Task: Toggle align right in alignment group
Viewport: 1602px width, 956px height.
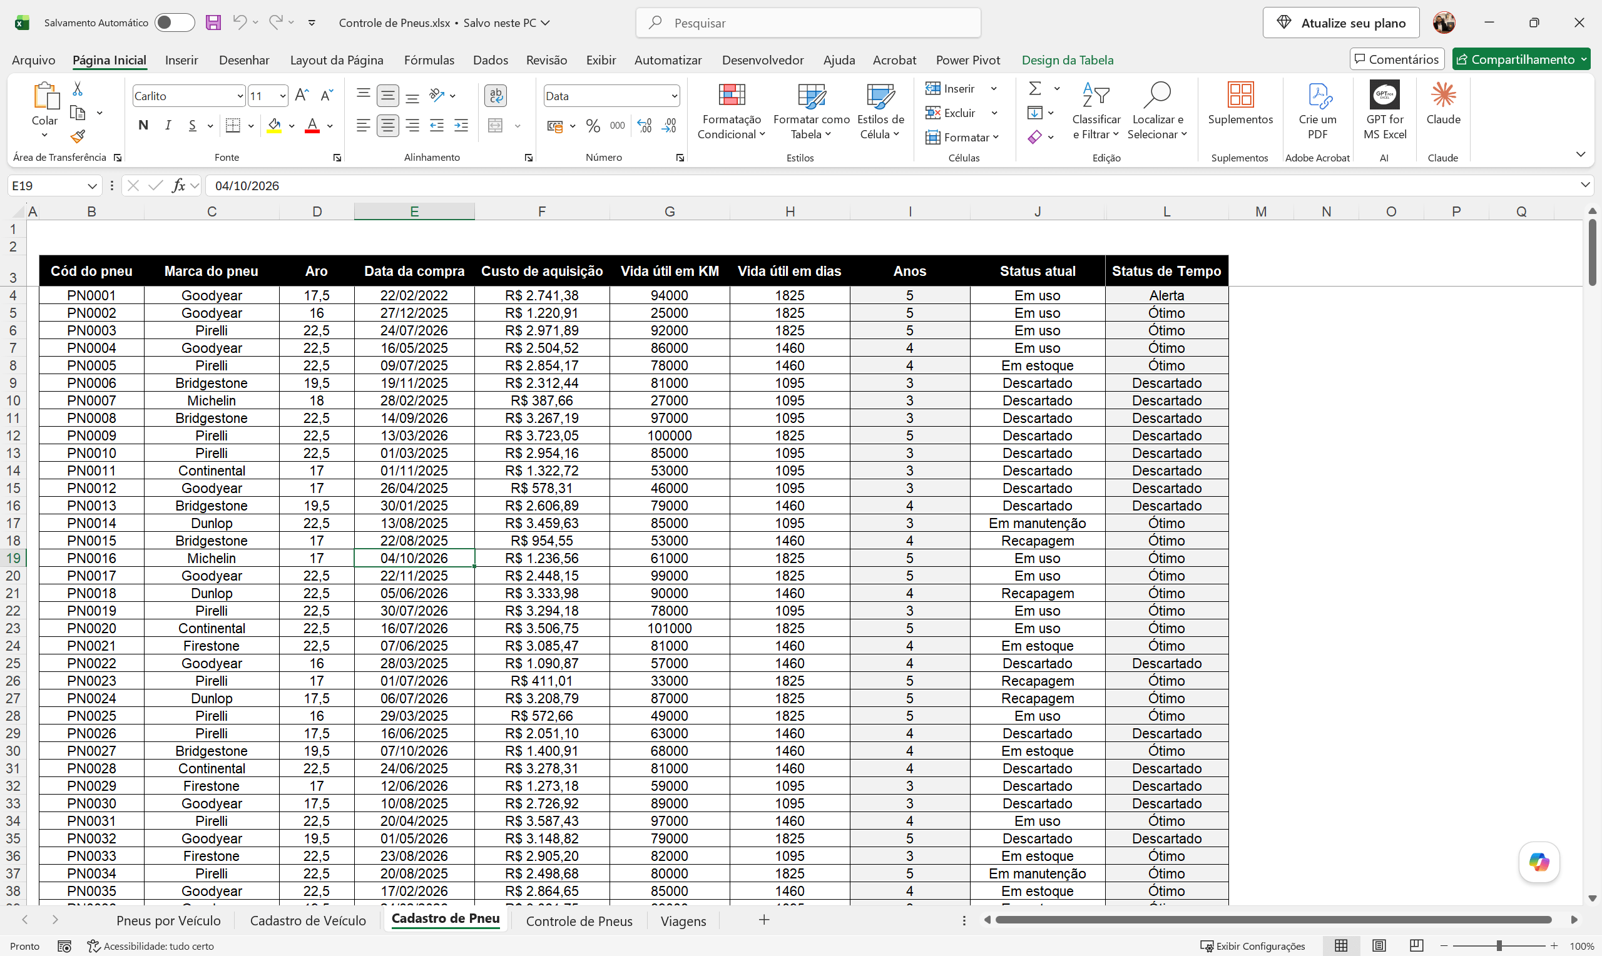Action: click(412, 126)
